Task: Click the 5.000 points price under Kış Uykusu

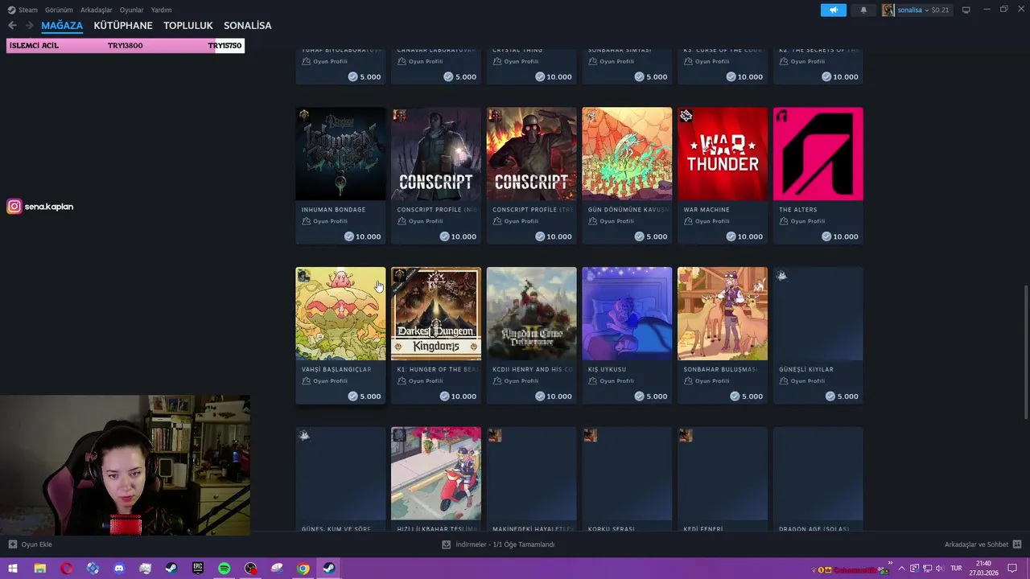Action: 651,396
